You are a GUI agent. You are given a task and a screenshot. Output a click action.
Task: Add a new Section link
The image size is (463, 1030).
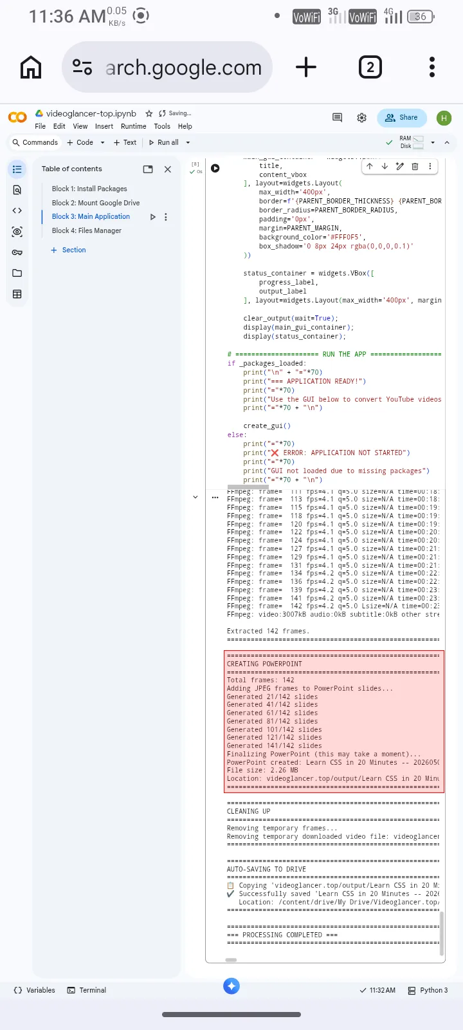(68, 250)
